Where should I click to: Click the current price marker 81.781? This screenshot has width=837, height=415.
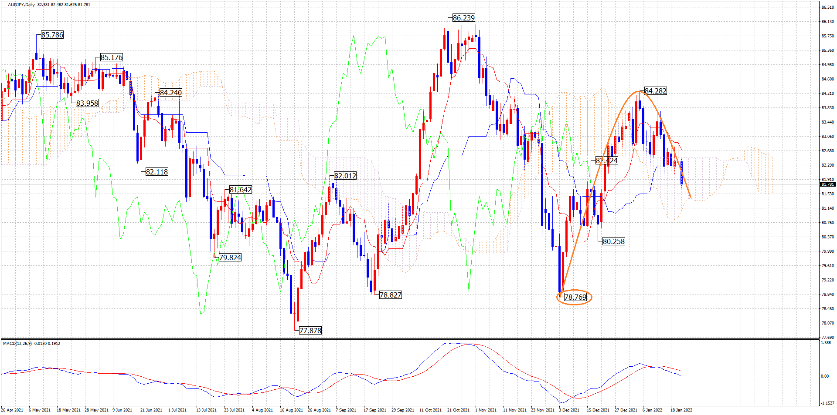coord(827,184)
